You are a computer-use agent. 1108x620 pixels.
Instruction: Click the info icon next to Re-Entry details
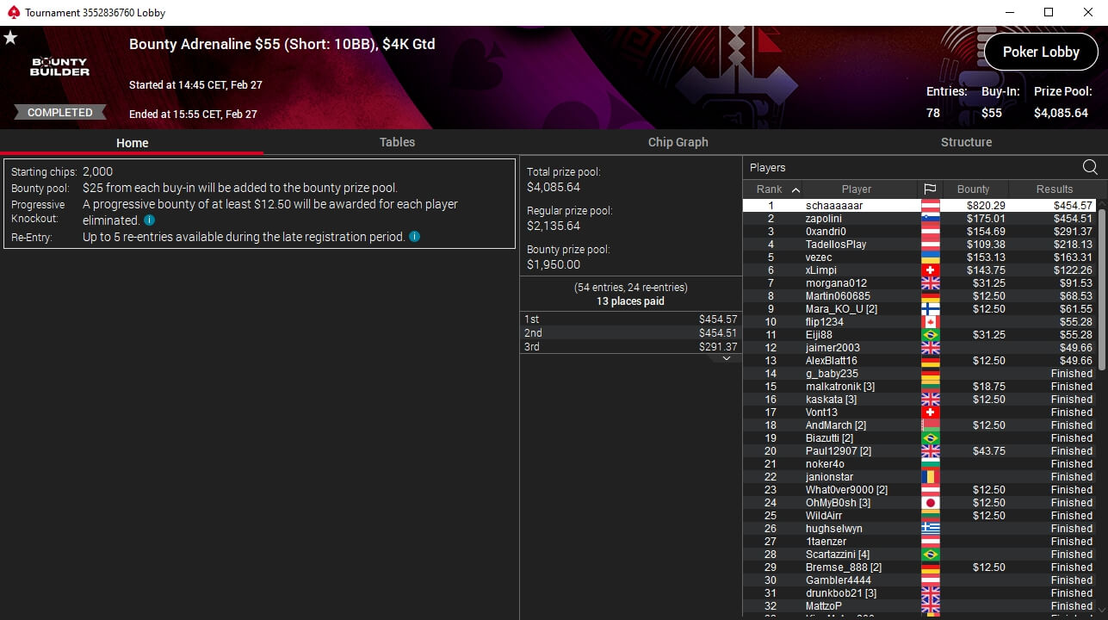pyautogui.click(x=414, y=237)
